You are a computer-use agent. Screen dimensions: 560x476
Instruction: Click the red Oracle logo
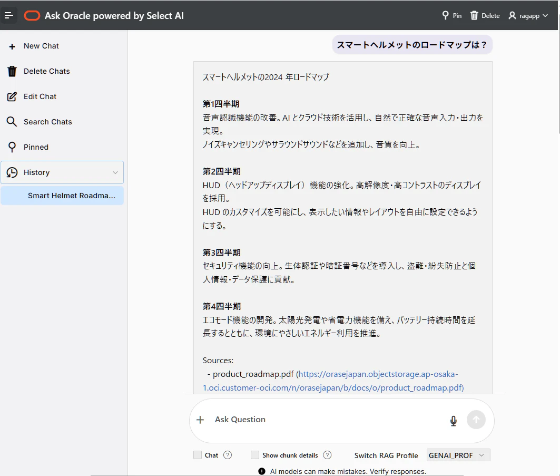[32, 16]
